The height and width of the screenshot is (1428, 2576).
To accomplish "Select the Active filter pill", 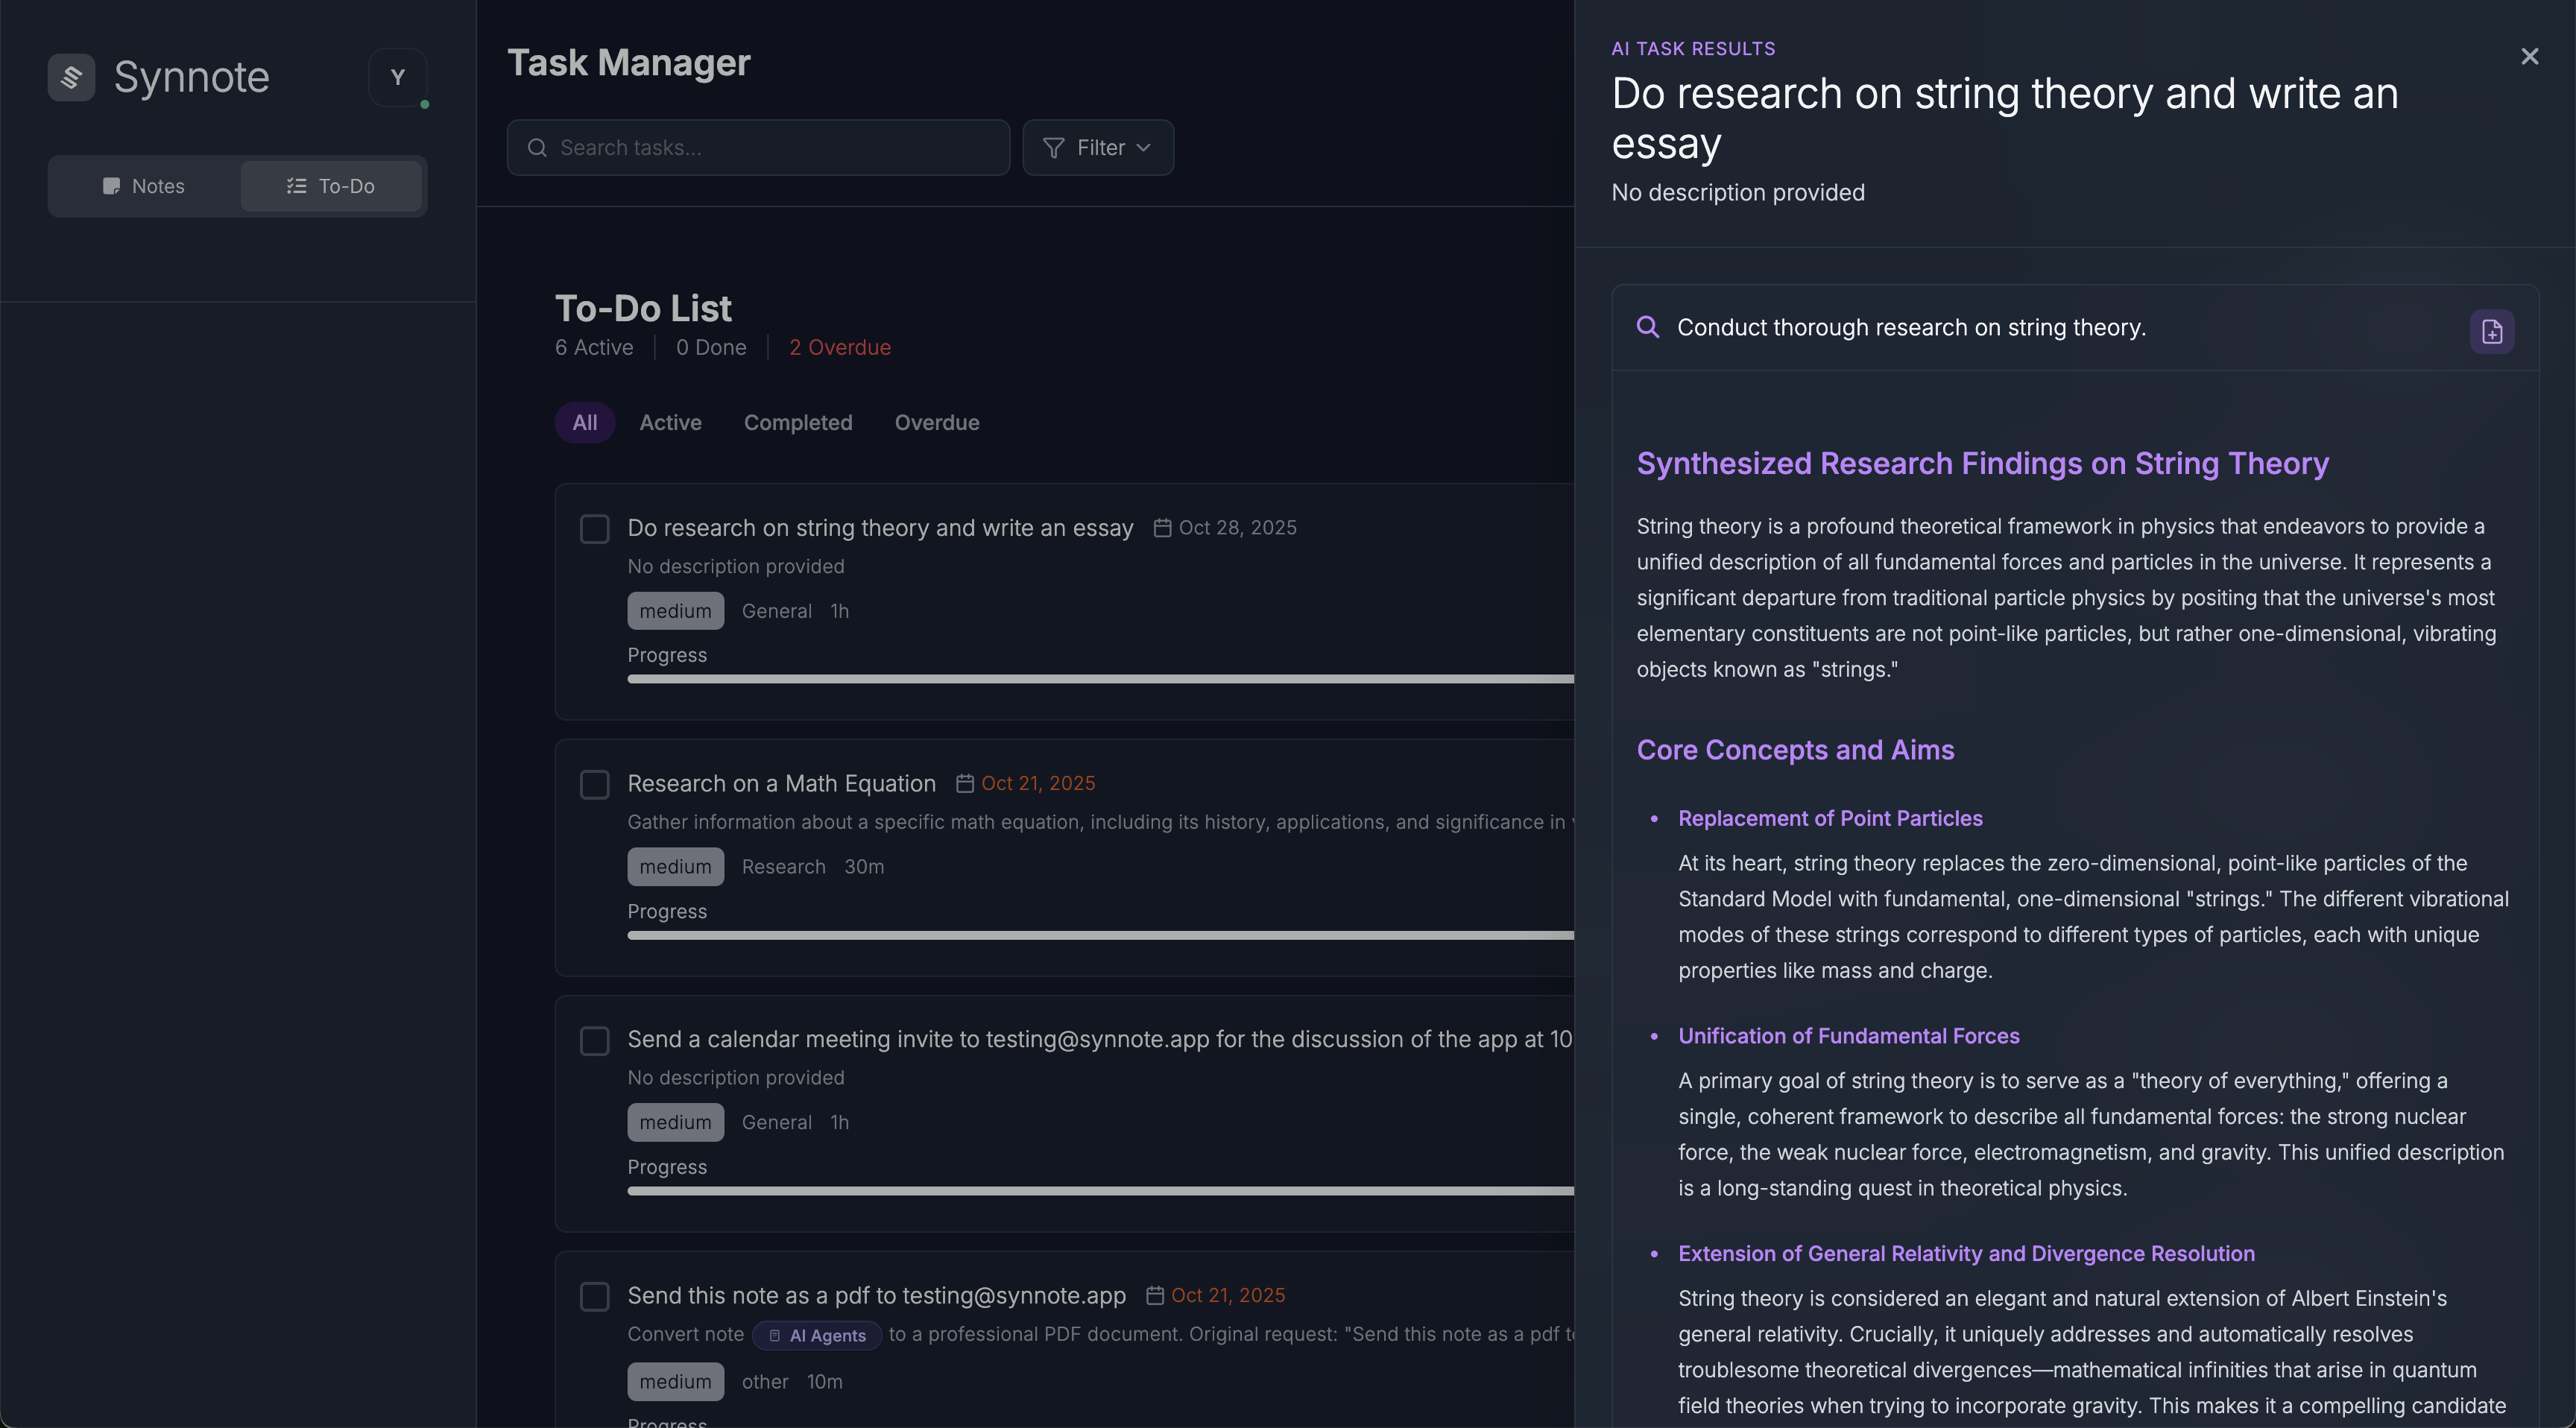I will click(670, 423).
